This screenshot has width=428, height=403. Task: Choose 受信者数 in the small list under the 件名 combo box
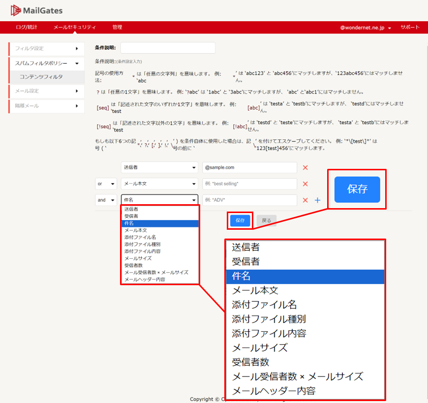(160, 266)
